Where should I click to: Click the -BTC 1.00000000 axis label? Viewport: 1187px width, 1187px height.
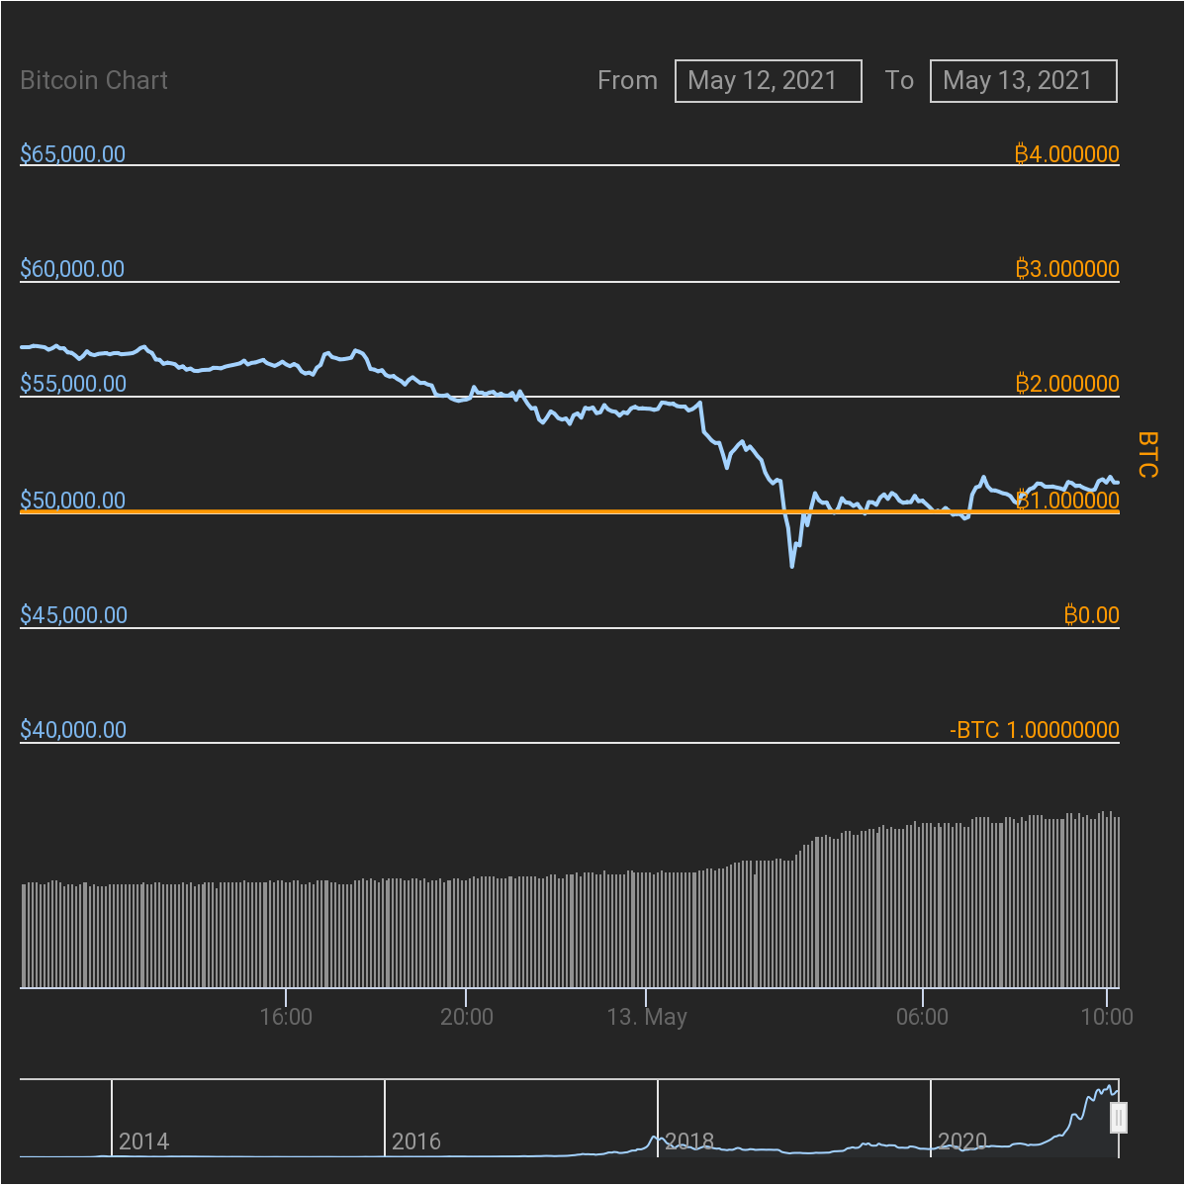[1034, 730]
